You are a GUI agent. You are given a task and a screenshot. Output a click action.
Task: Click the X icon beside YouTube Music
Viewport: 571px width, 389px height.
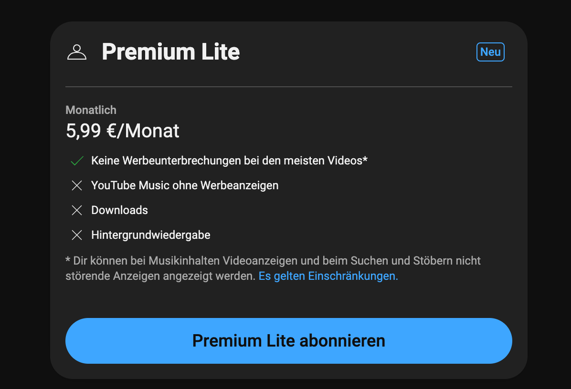77,185
